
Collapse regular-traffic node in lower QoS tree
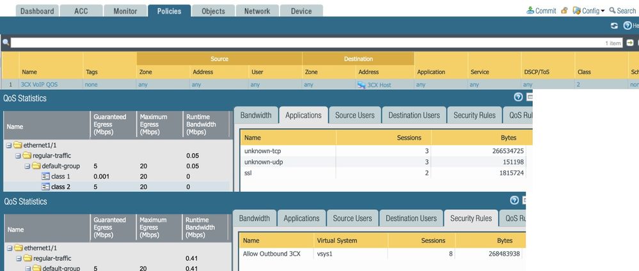19,258
